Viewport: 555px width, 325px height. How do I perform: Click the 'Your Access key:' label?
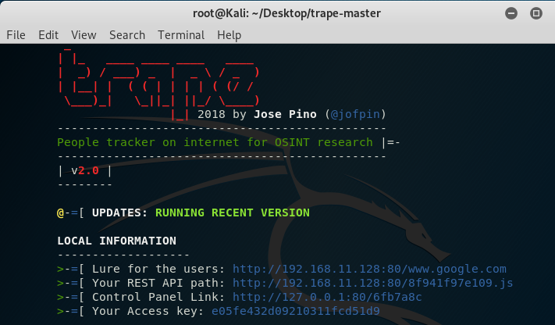(148, 311)
